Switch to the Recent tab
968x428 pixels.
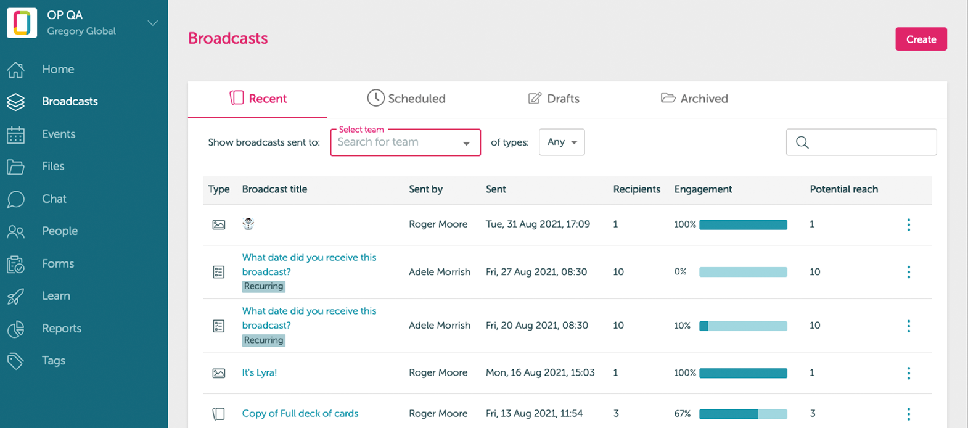(x=258, y=99)
